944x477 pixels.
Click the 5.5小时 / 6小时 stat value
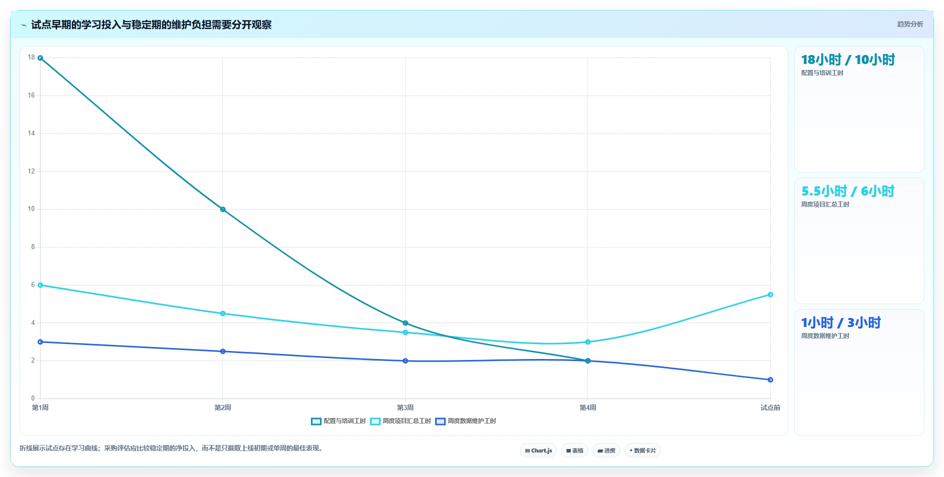(848, 191)
